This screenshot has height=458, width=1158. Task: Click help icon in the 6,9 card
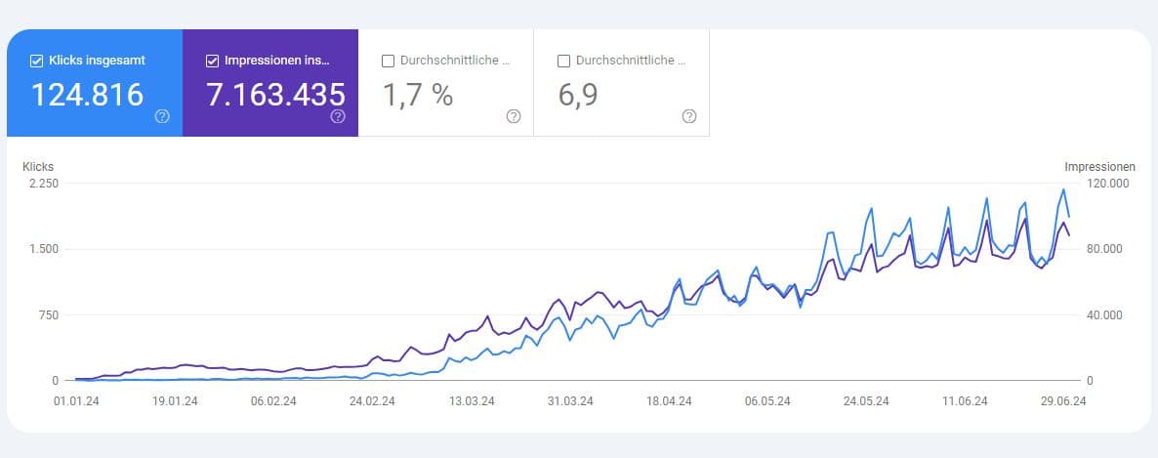click(689, 116)
